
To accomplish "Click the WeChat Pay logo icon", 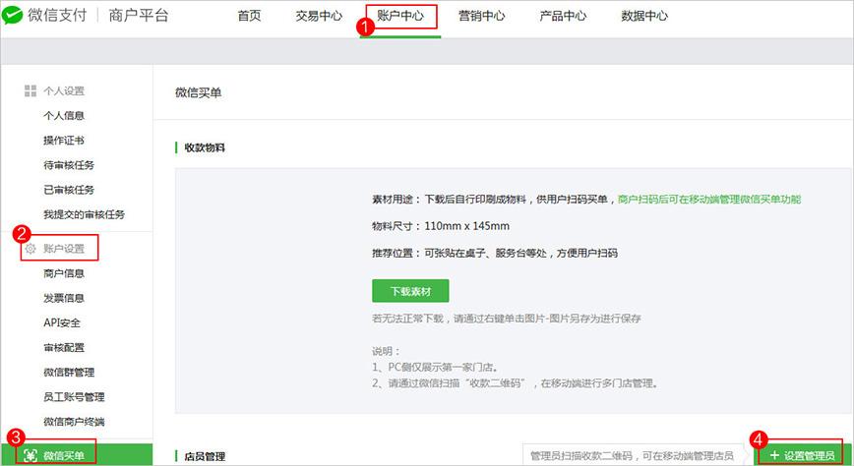I will [x=14, y=16].
